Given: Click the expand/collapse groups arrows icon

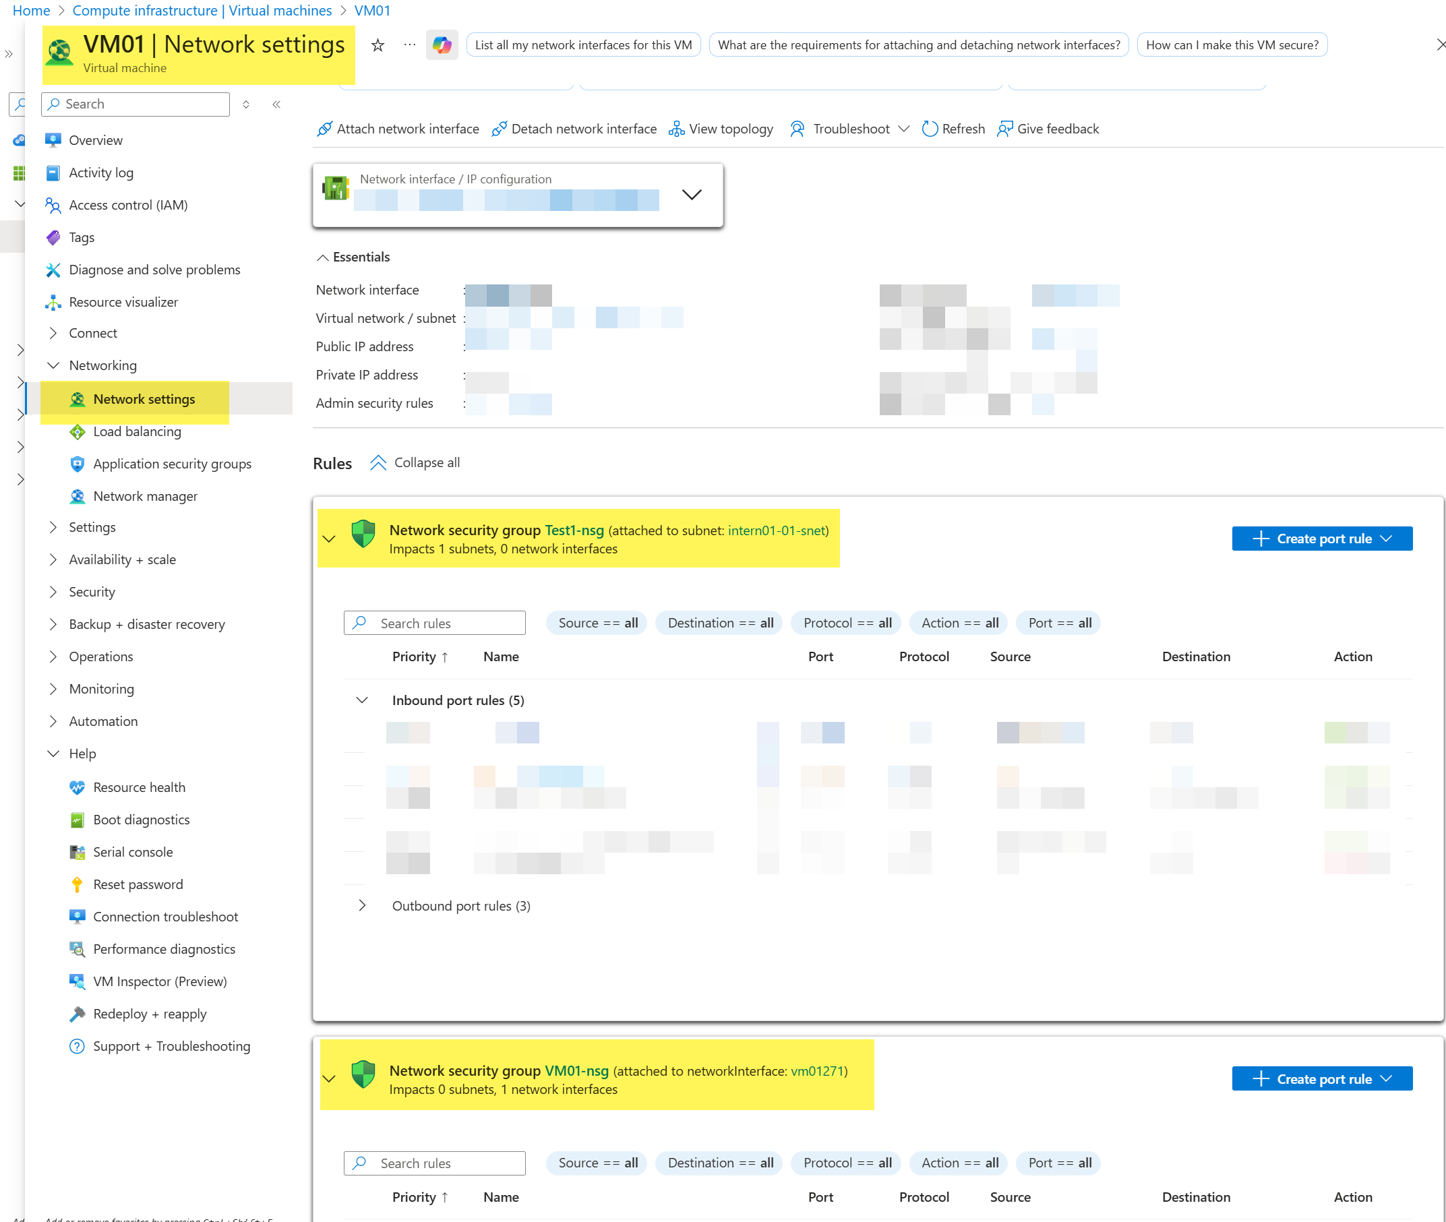Looking at the screenshot, I should 246,104.
